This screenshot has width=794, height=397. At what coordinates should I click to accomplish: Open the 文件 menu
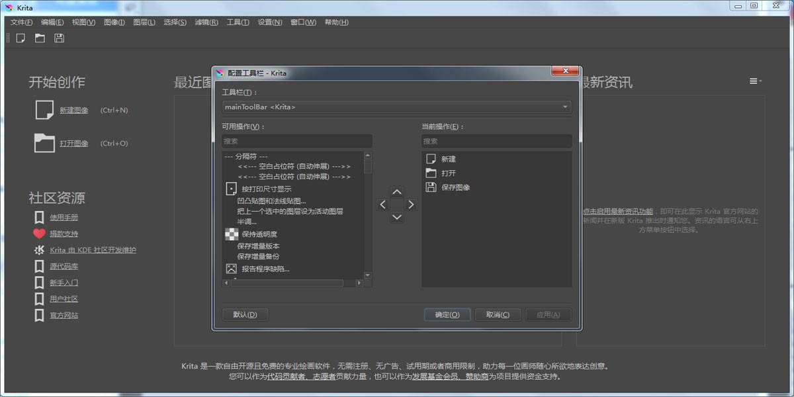click(x=21, y=22)
